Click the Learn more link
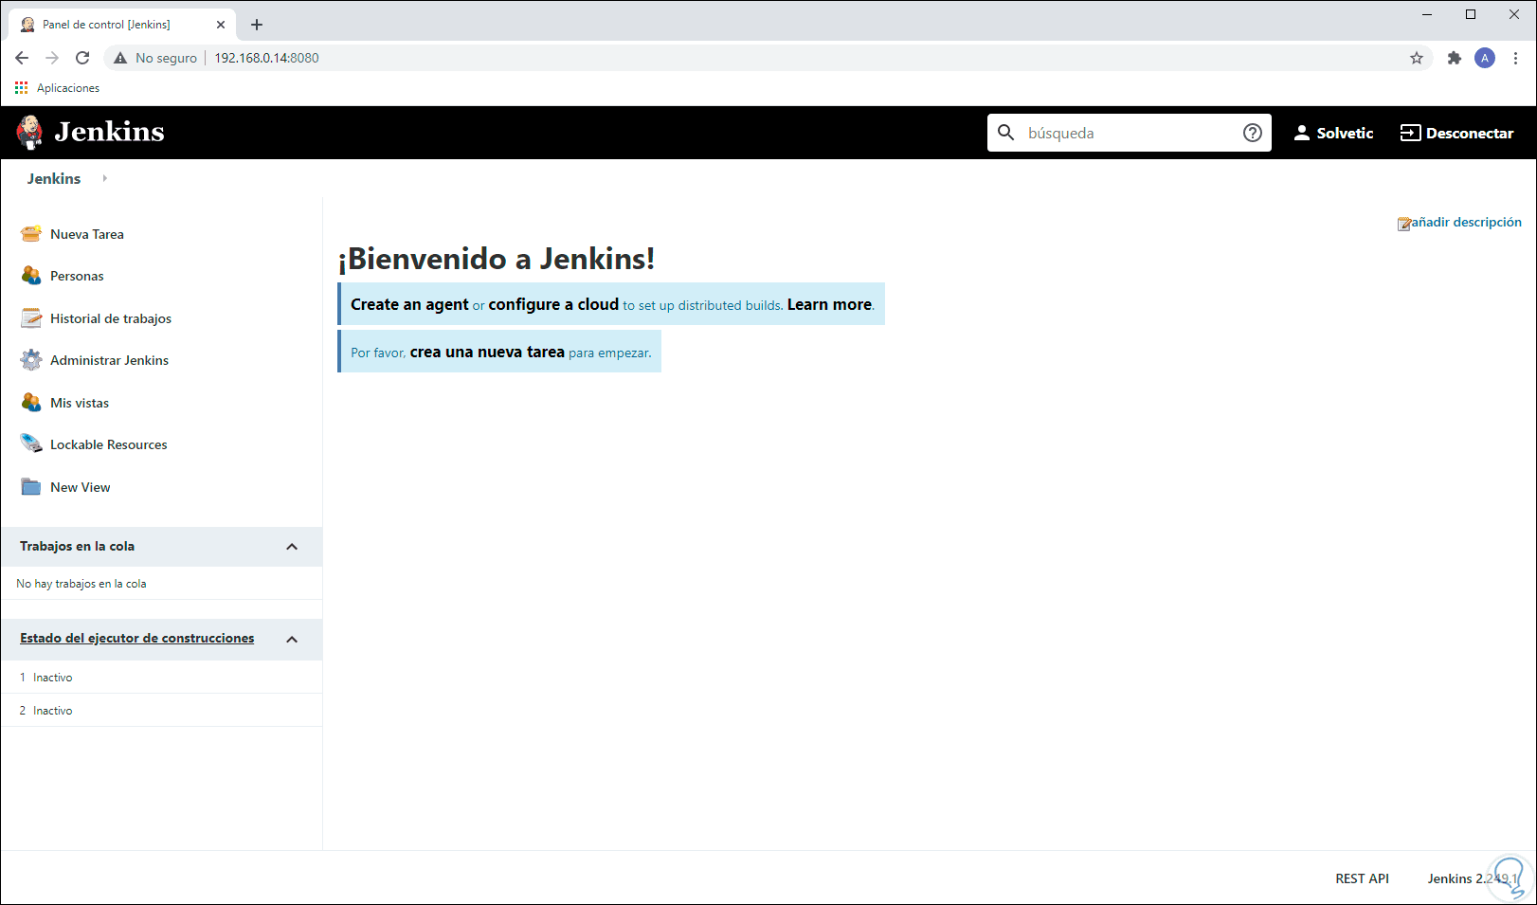This screenshot has height=905, width=1537. tap(829, 304)
